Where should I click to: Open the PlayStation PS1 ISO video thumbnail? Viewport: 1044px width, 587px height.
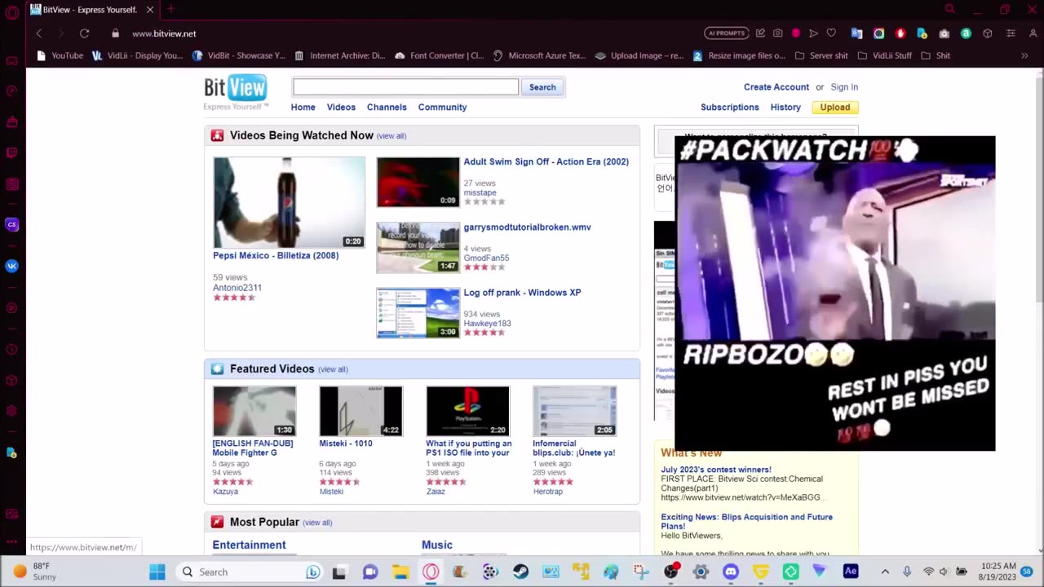(467, 411)
